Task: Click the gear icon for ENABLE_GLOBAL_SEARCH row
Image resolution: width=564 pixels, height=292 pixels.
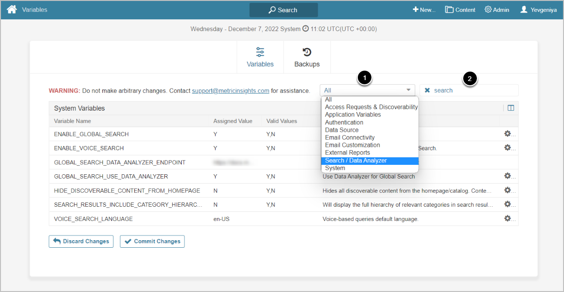Action: point(508,134)
